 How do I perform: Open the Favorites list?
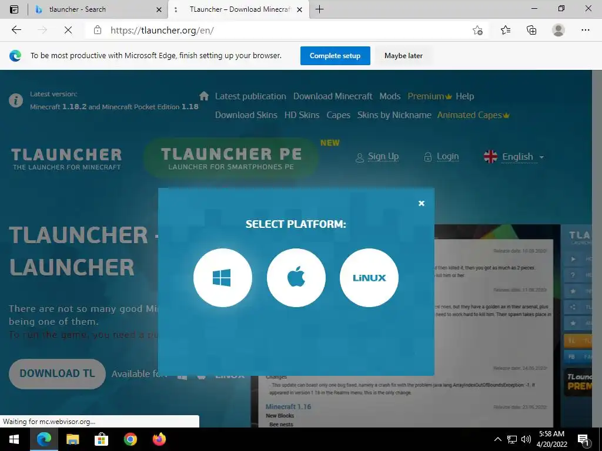click(x=506, y=30)
